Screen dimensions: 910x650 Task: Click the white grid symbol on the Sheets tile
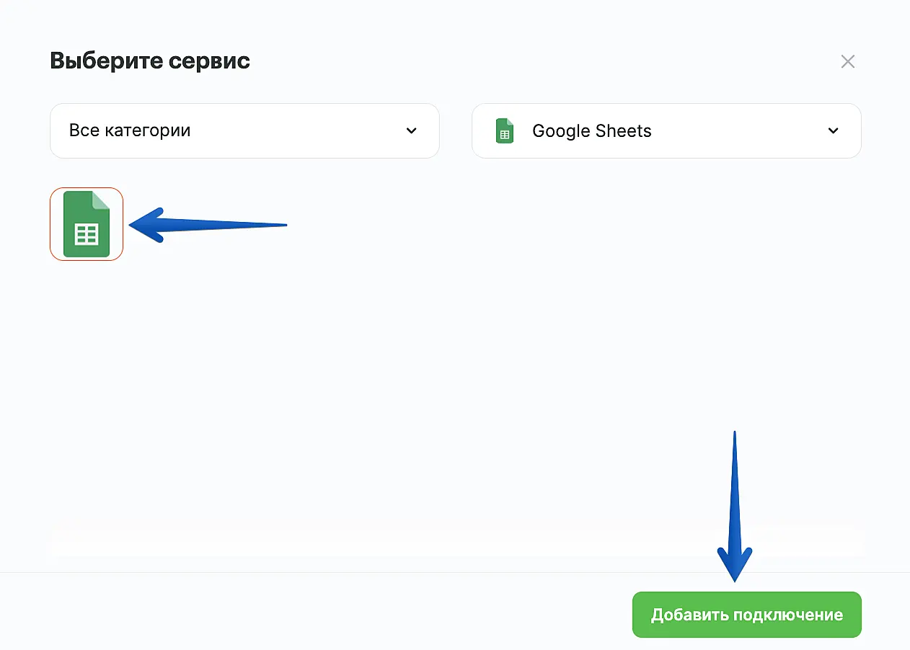coord(87,235)
